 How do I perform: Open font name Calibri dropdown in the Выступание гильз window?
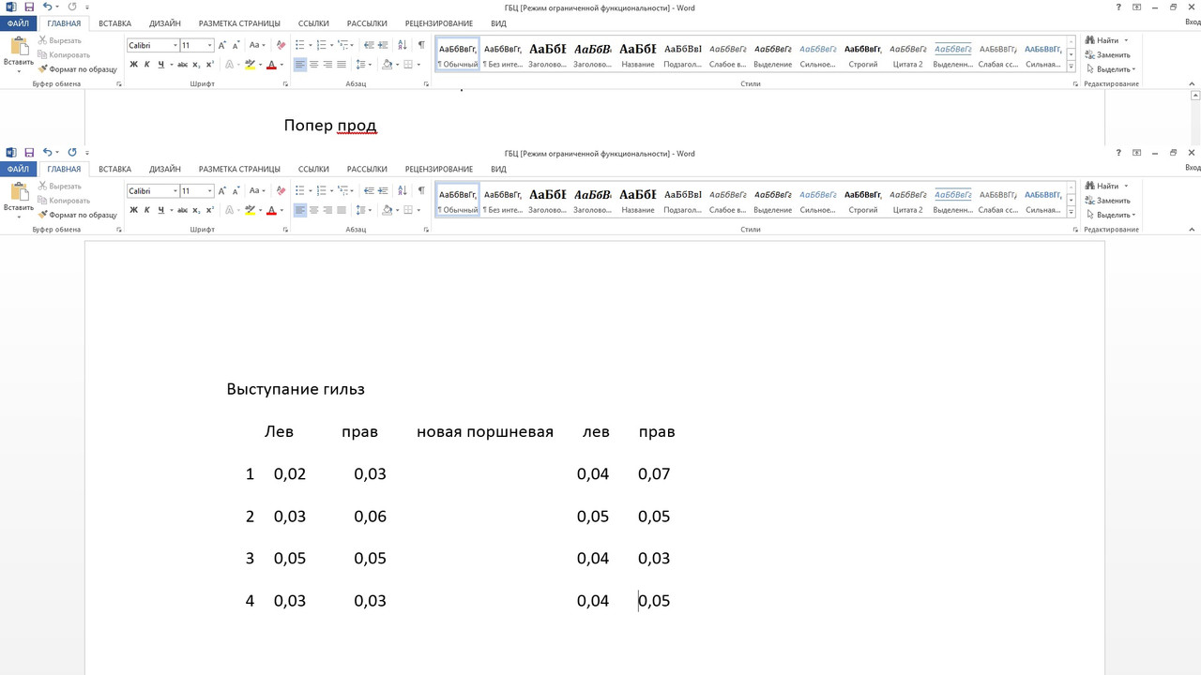(175, 190)
